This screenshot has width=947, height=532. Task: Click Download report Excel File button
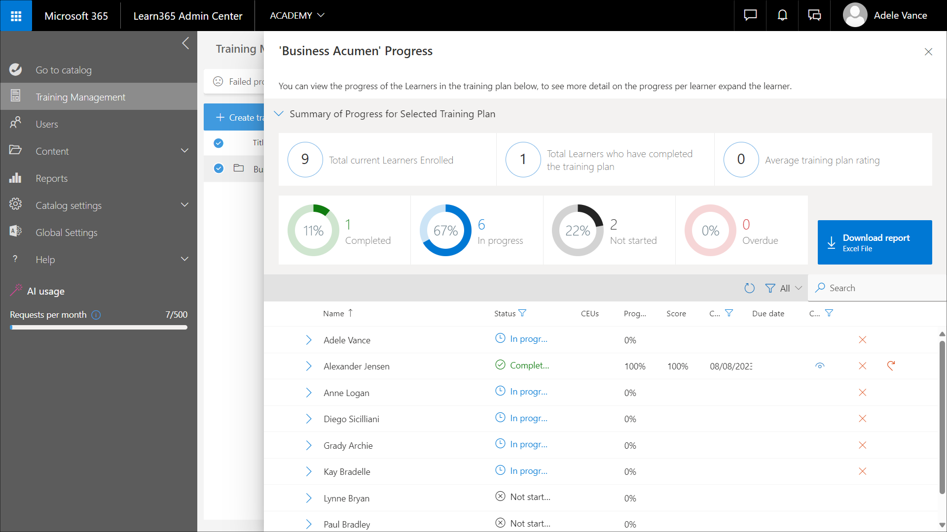tap(874, 242)
